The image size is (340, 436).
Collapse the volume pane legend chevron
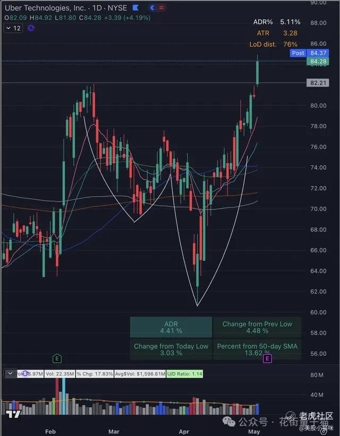click(x=10, y=374)
